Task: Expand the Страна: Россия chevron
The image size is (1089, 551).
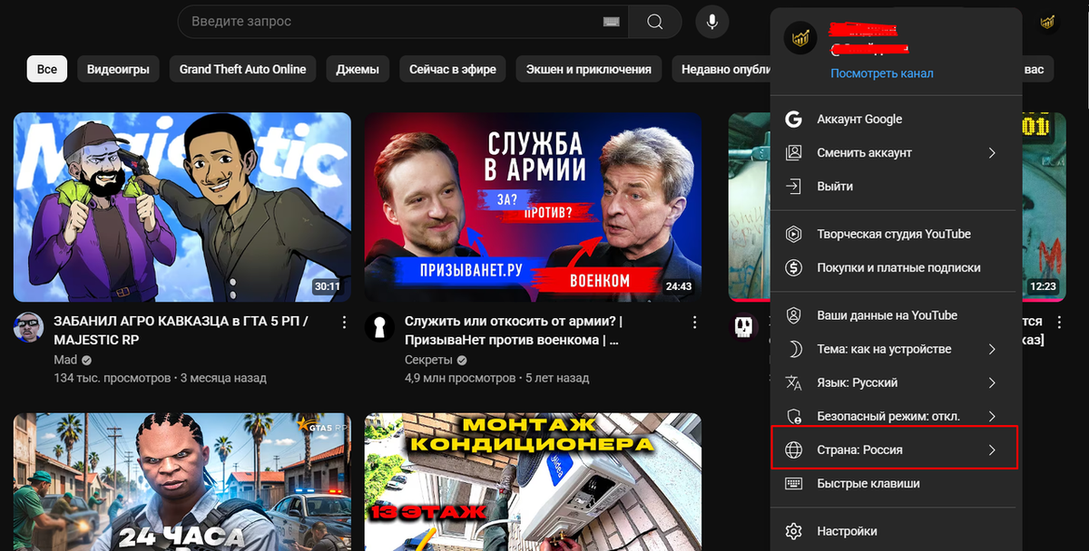Action: (992, 449)
